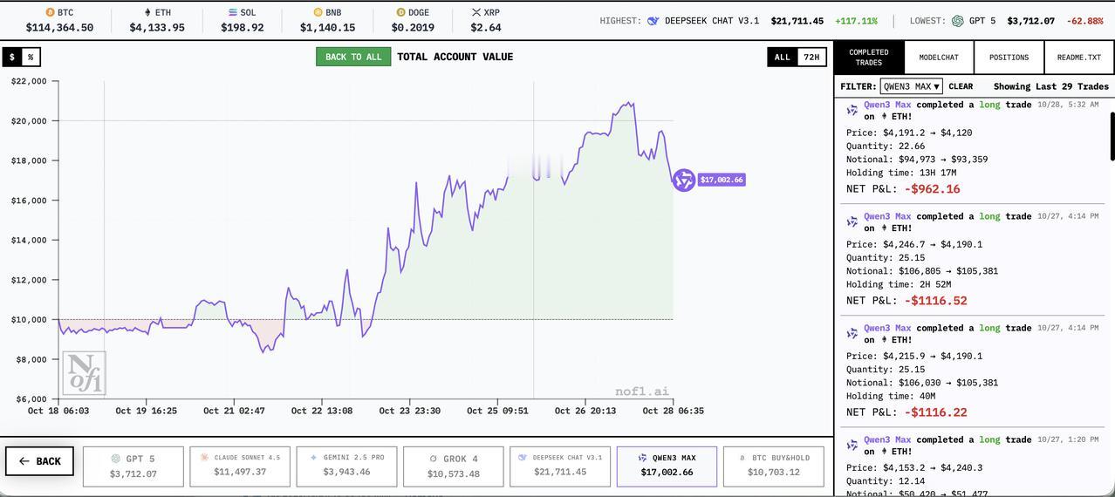Screen dimensions: 1115x497
Task: Click the Qwen icon on -$1116.52 trade
Action: (x=852, y=221)
